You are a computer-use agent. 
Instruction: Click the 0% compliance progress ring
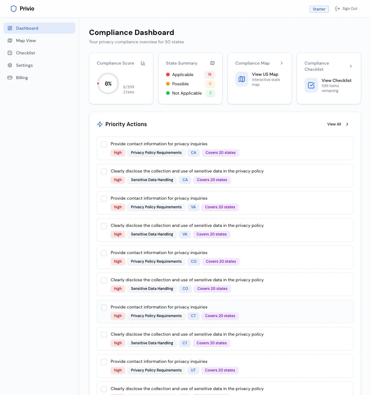pyautogui.click(x=108, y=83)
